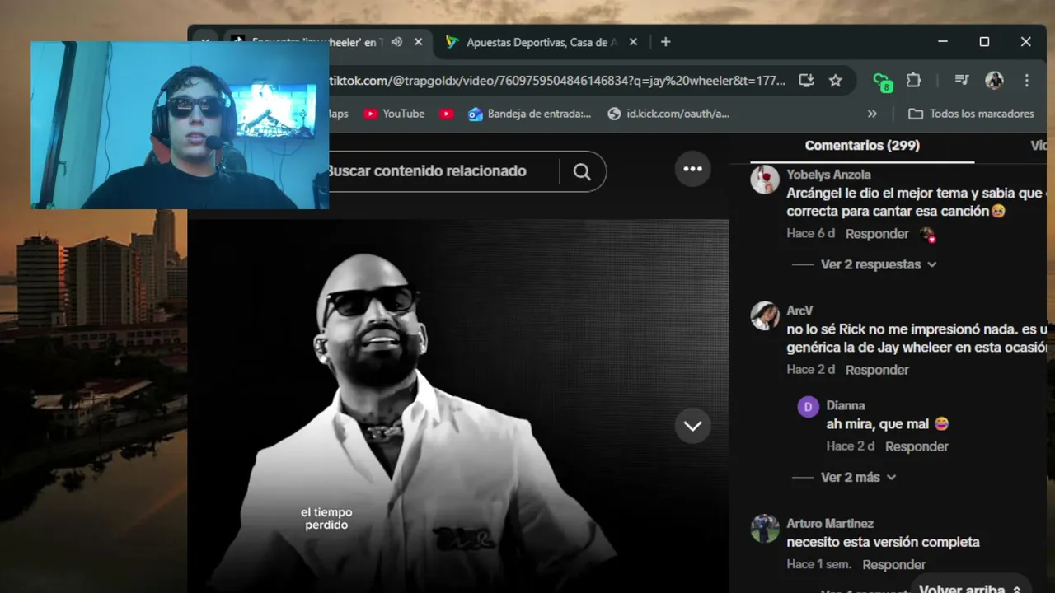Click the 'Hace 6 d' timestamp
The width and height of the screenshot is (1055, 593).
click(x=811, y=234)
